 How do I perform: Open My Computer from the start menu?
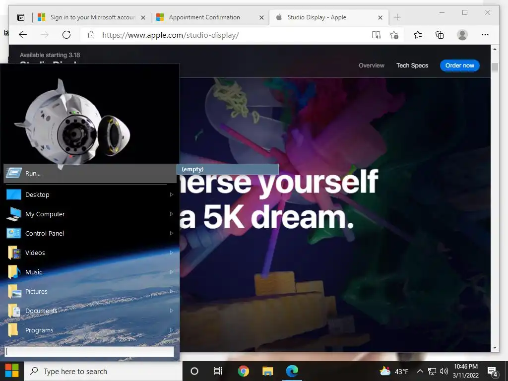[90, 214]
